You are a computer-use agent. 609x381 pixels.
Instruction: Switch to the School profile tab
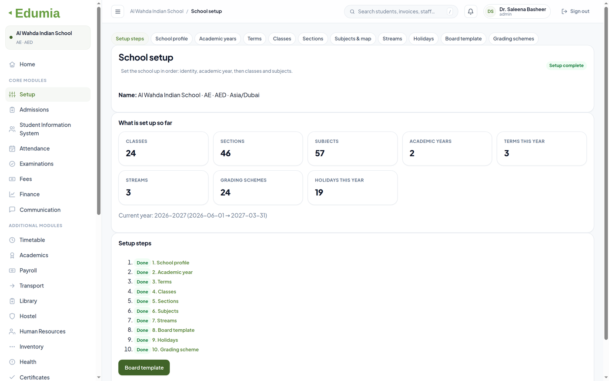pyautogui.click(x=171, y=39)
